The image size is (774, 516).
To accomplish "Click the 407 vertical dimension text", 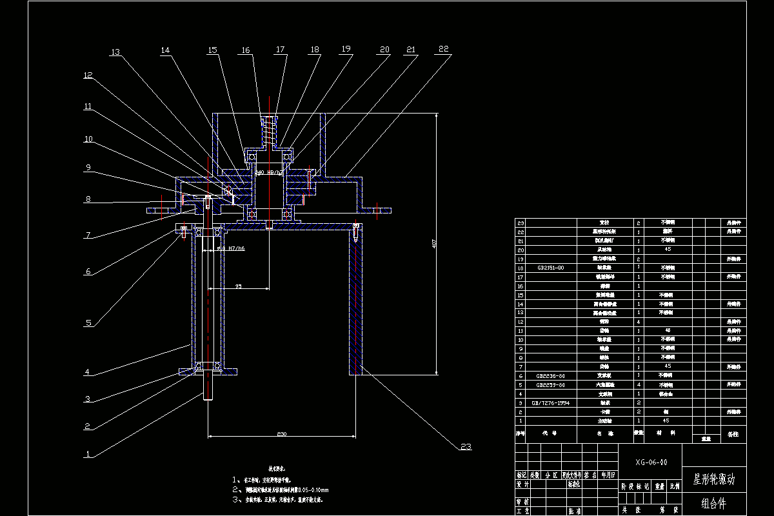I will tap(435, 244).
